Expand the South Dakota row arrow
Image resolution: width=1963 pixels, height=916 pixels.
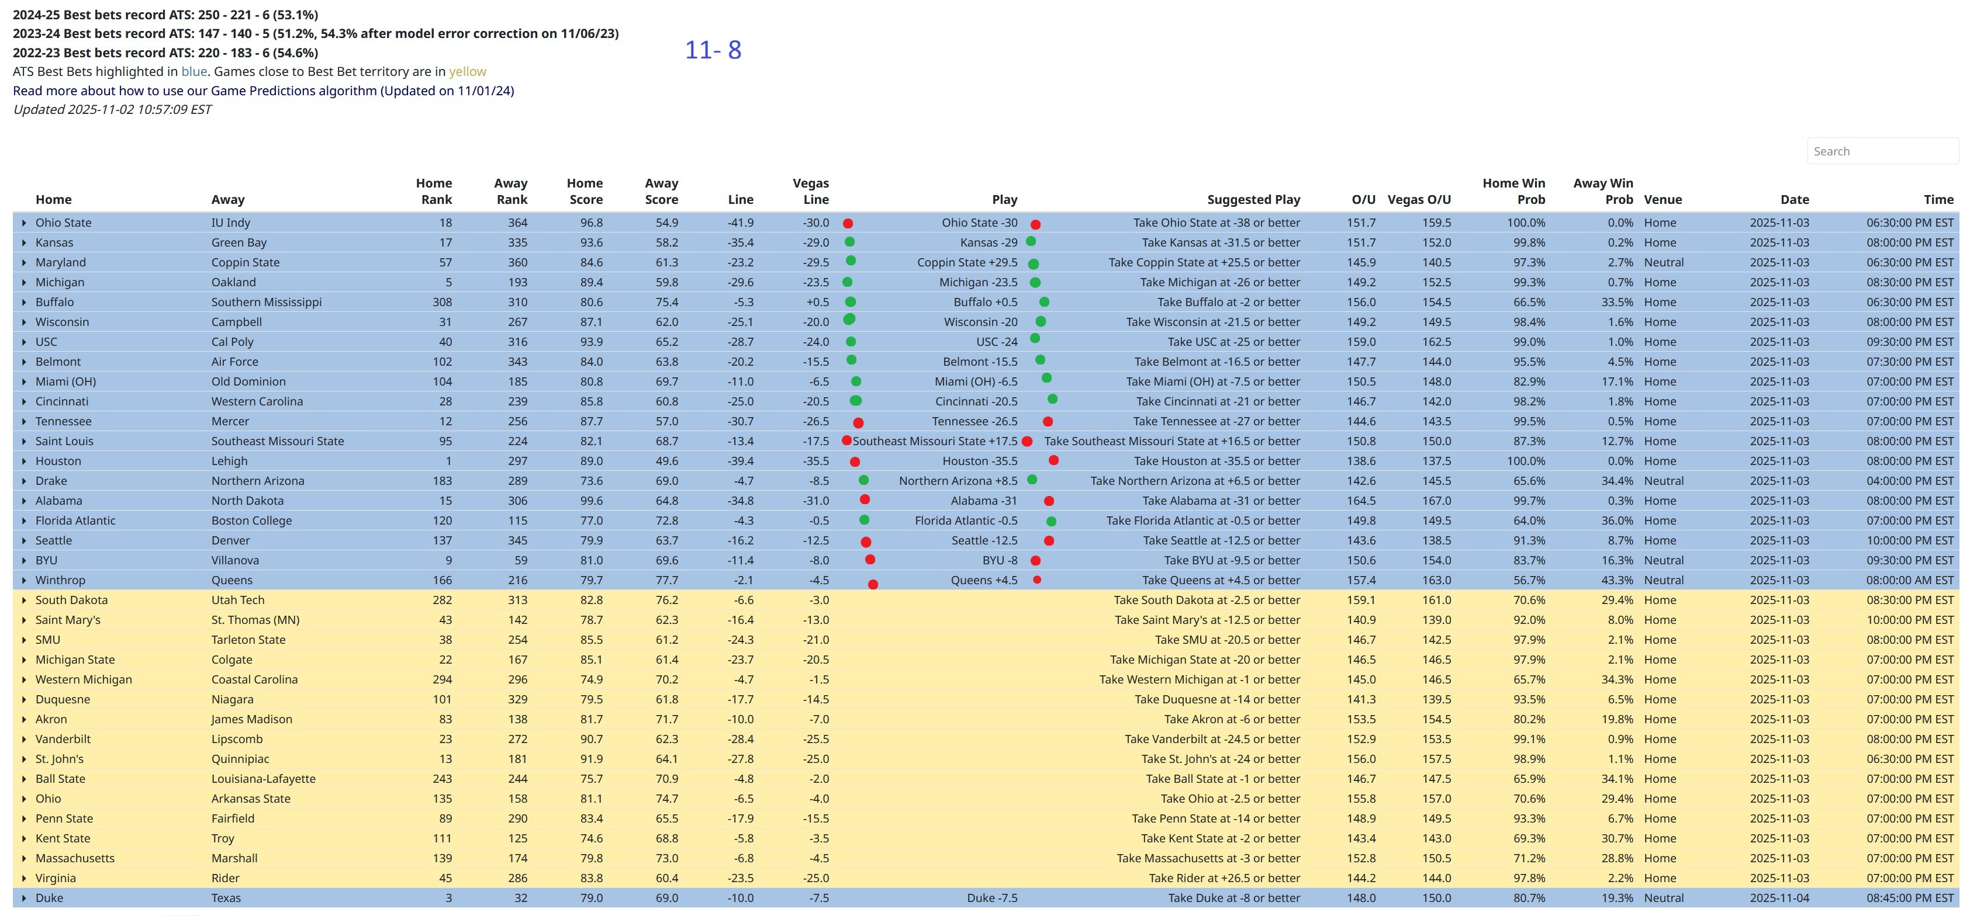(23, 601)
